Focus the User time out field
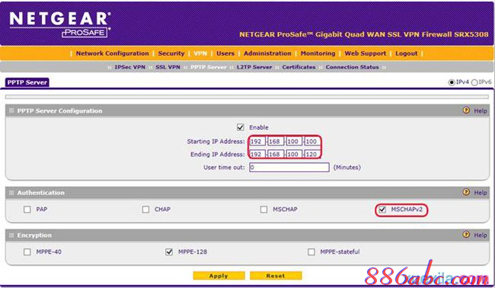The width and height of the screenshot is (495, 288). pyautogui.click(x=289, y=168)
